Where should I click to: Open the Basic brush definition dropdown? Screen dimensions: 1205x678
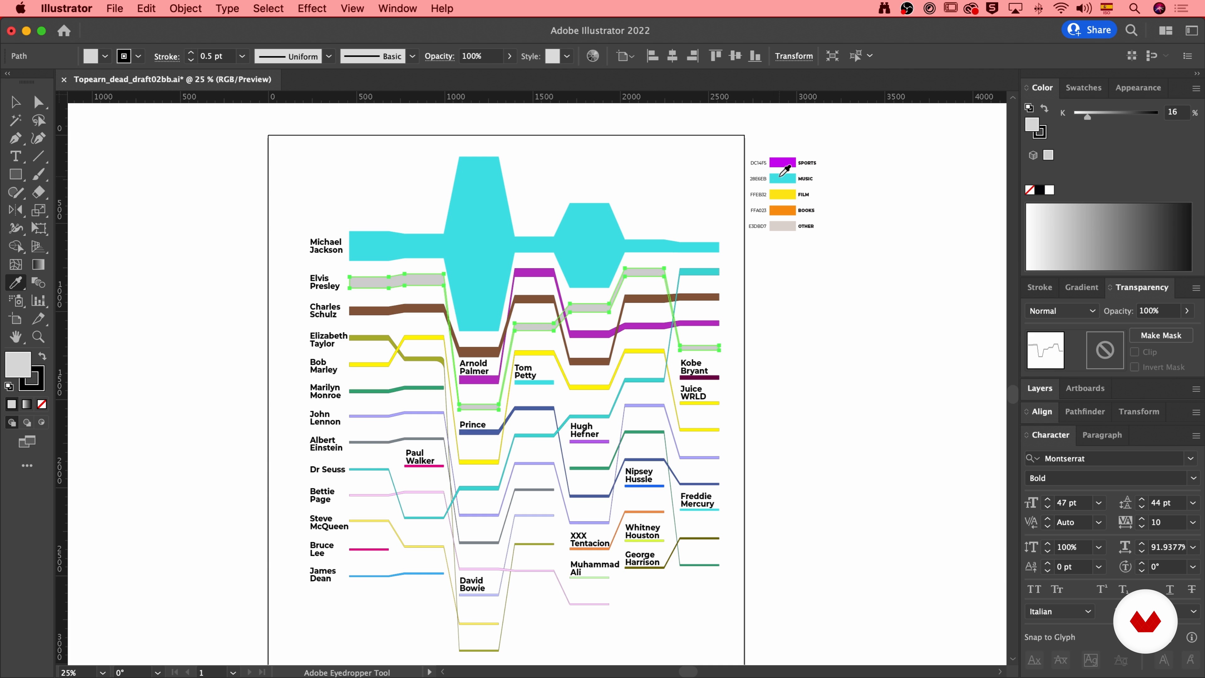pos(412,56)
